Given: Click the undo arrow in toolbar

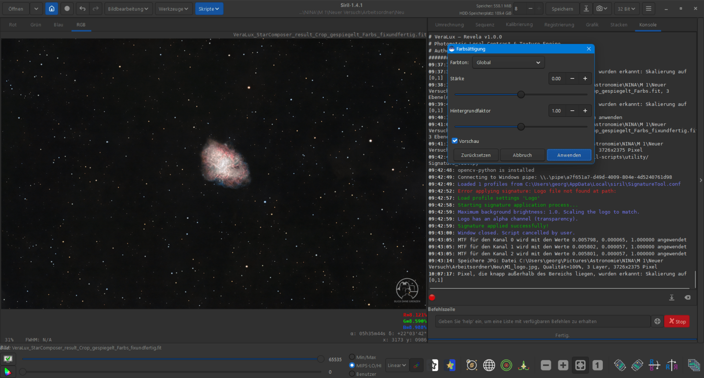Looking at the screenshot, I should tap(82, 9).
